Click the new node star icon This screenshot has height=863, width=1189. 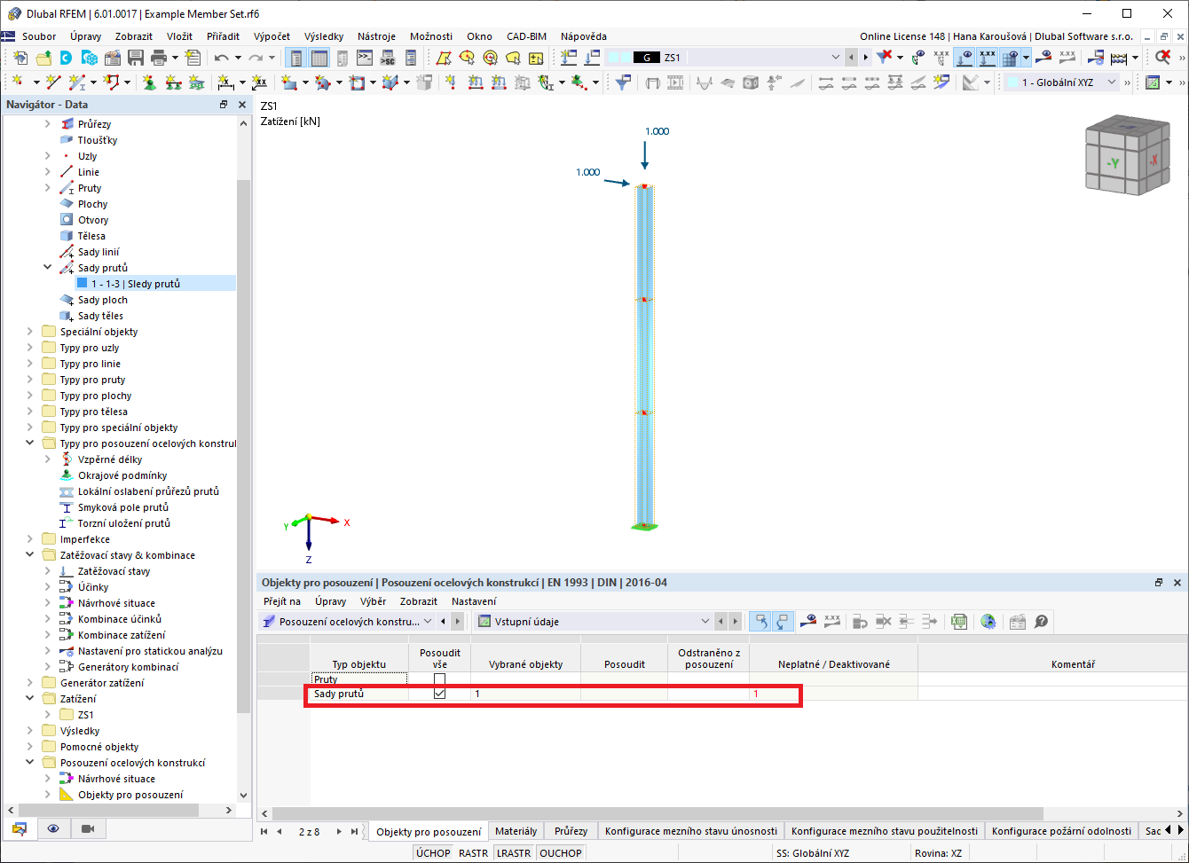[x=17, y=82]
